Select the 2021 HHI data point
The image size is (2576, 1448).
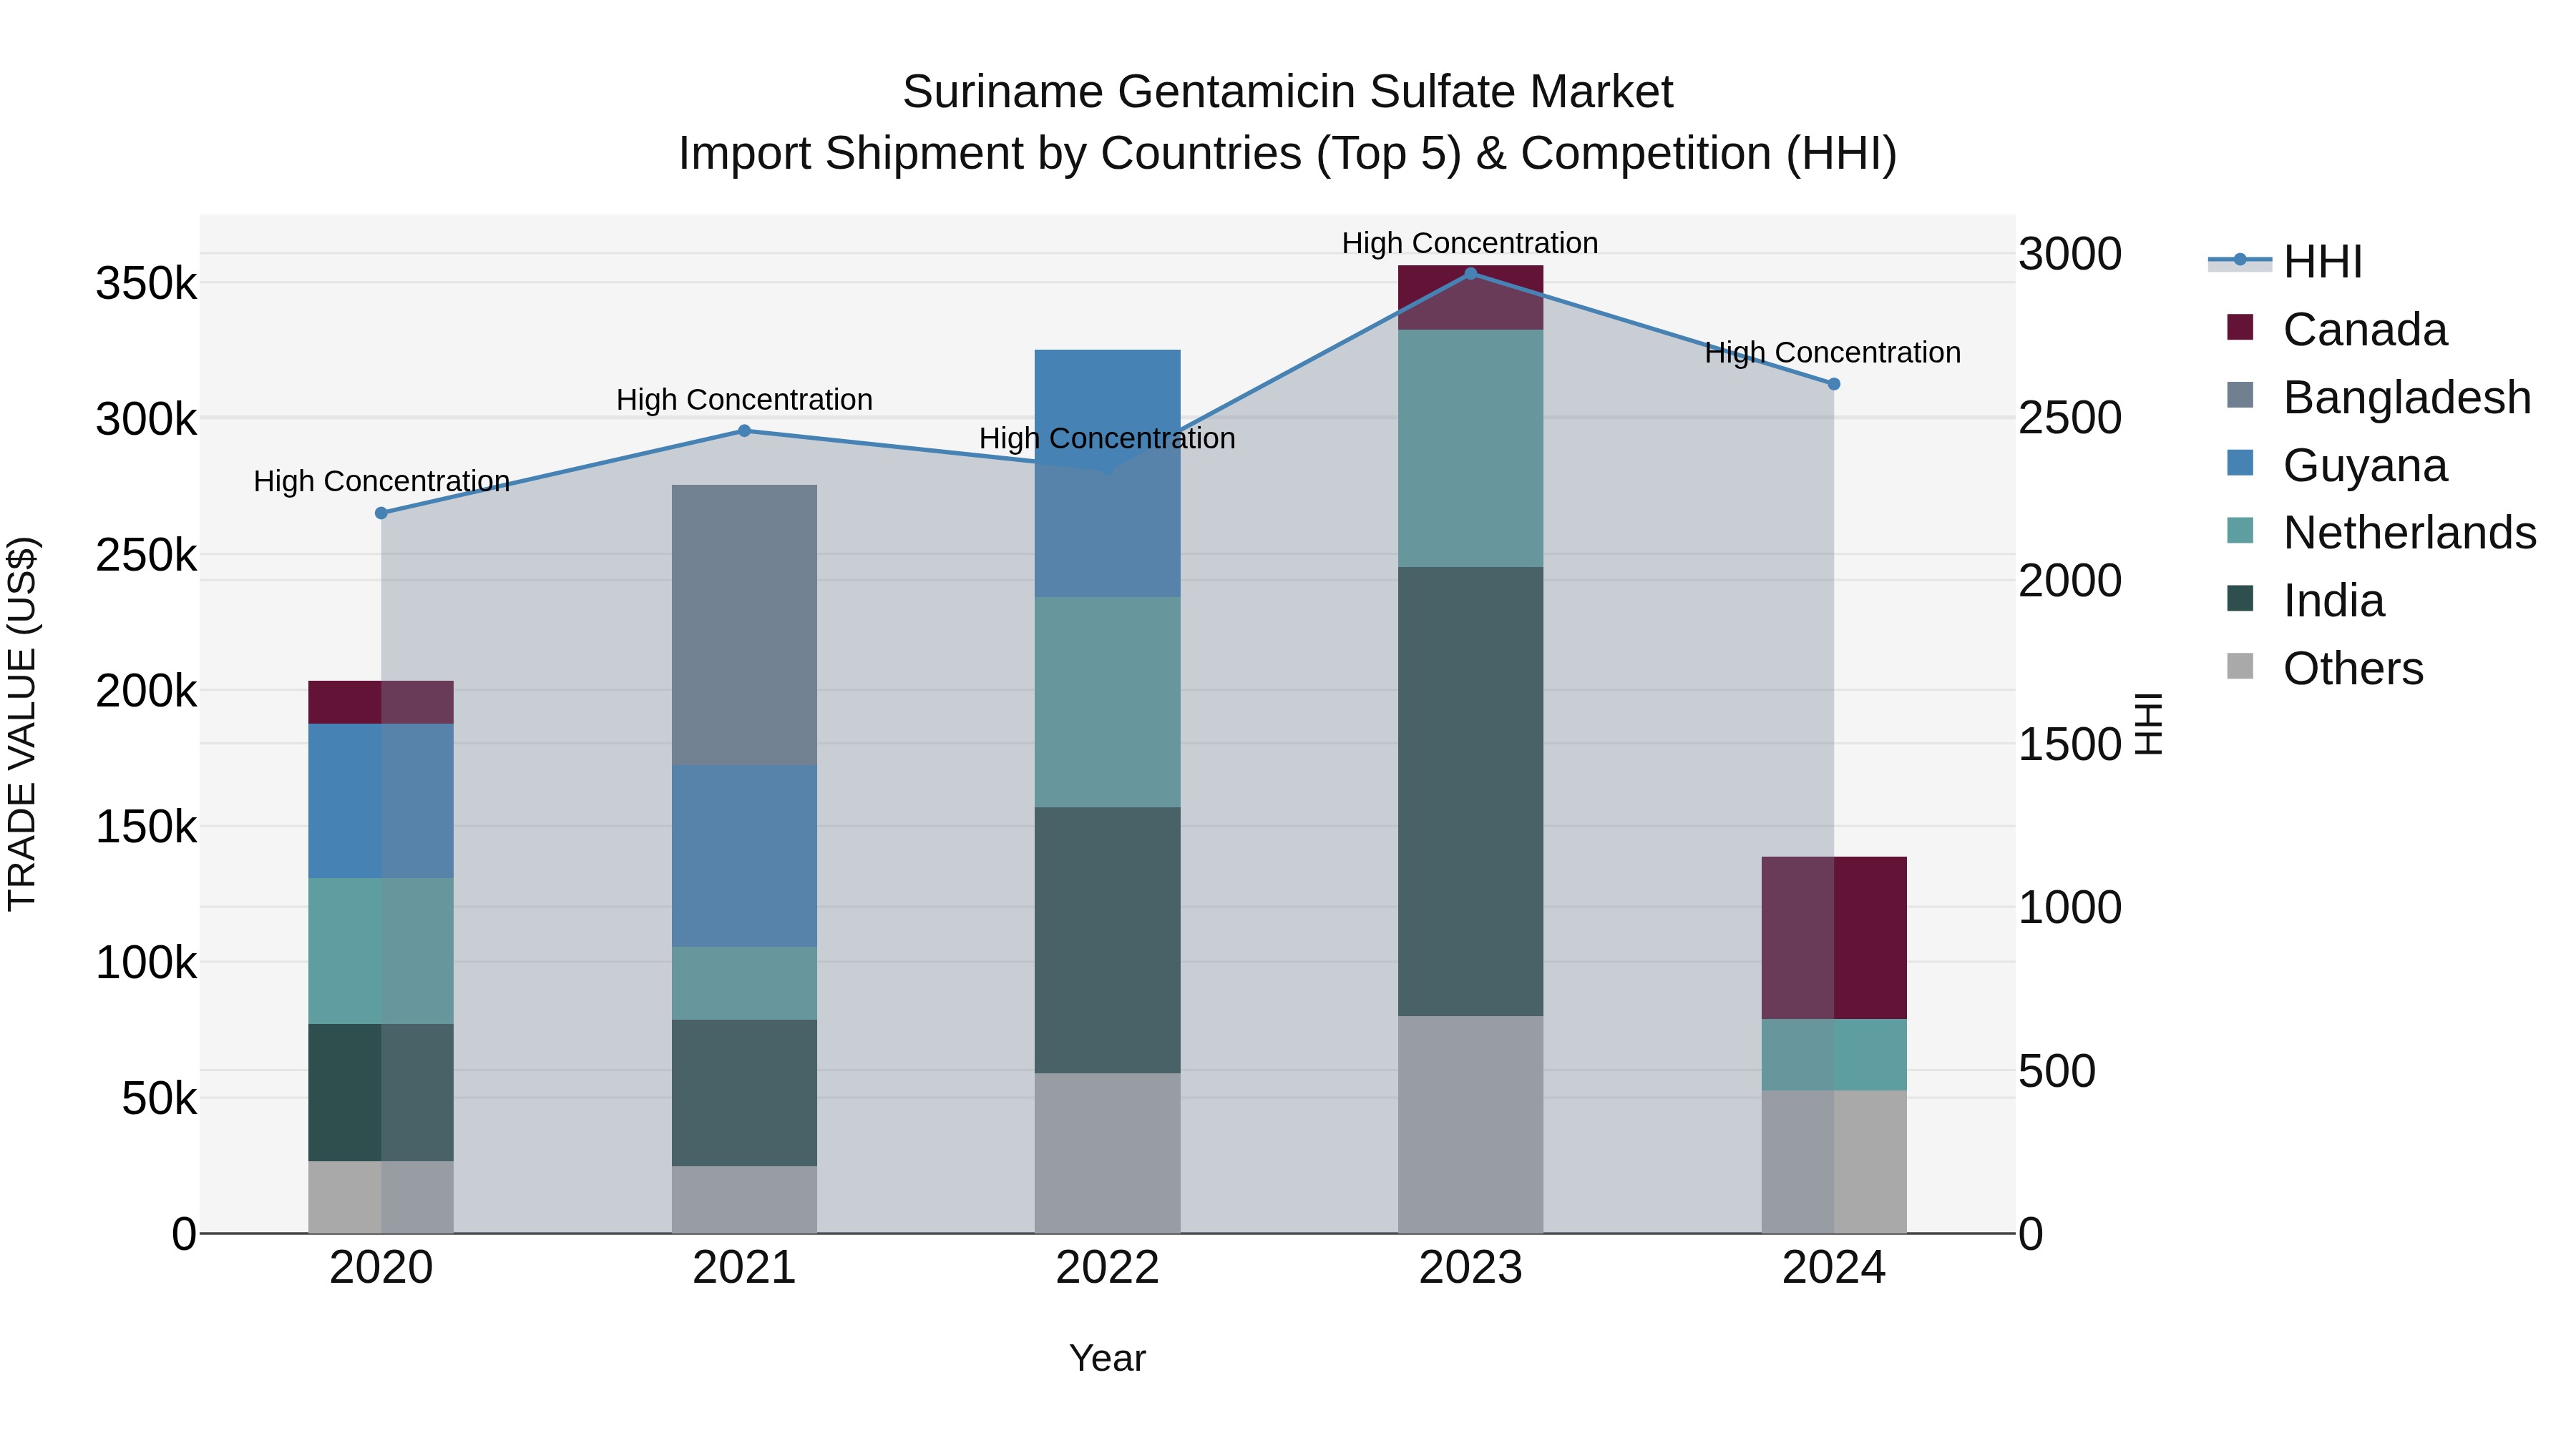click(744, 430)
